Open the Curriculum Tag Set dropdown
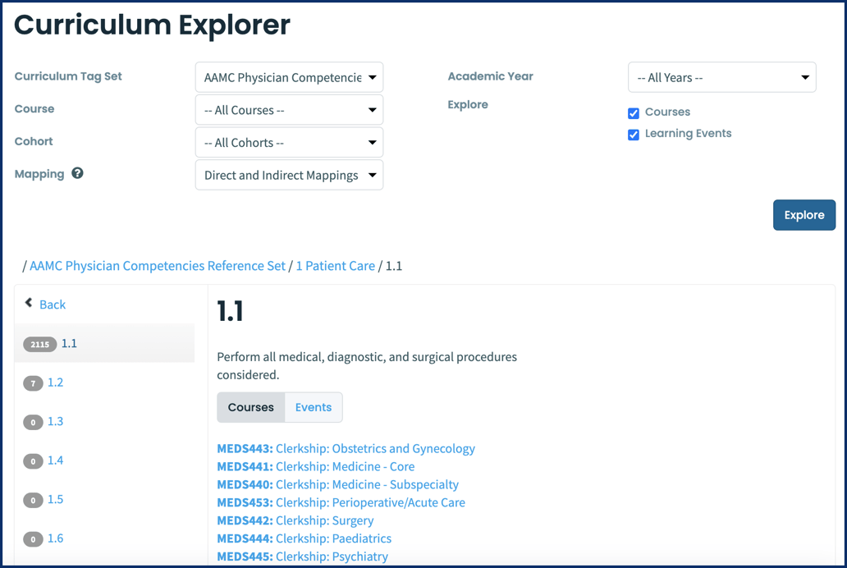The height and width of the screenshot is (568, 847). [289, 76]
